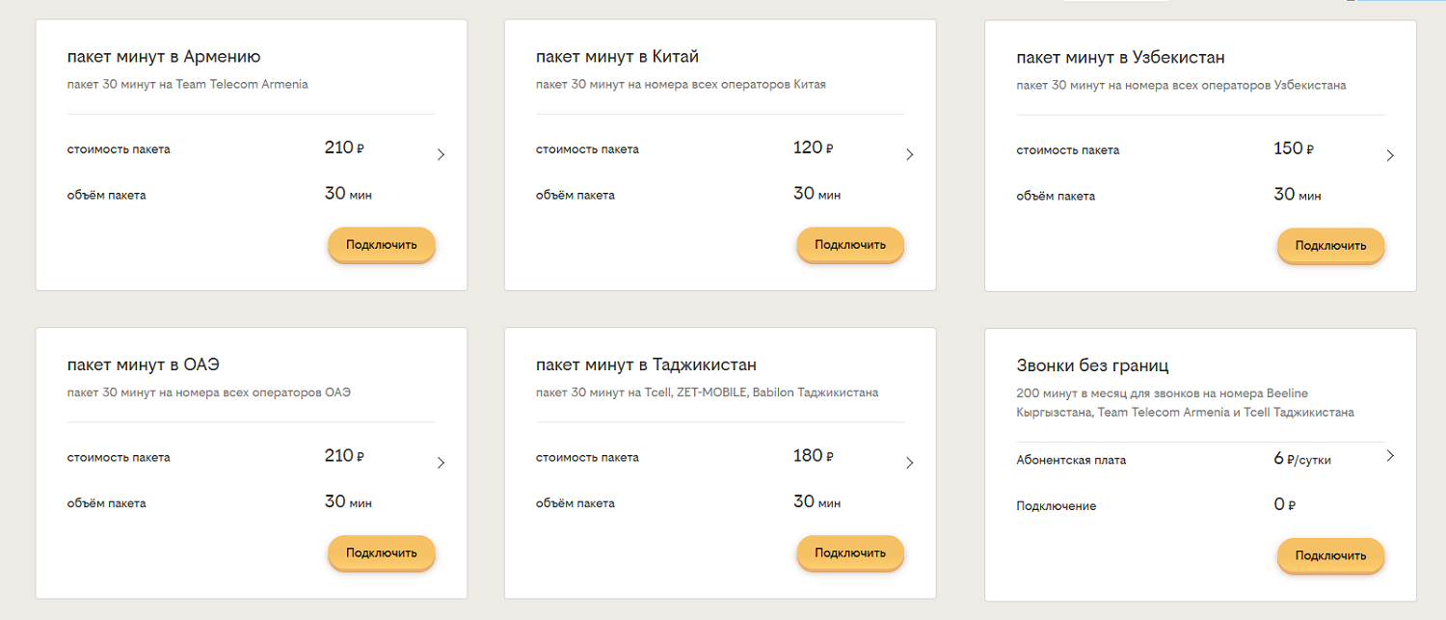Expand the Uzbekistan package chevron arrow
This screenshot has height=620, width=1446.
click(x=1390, y=155)
